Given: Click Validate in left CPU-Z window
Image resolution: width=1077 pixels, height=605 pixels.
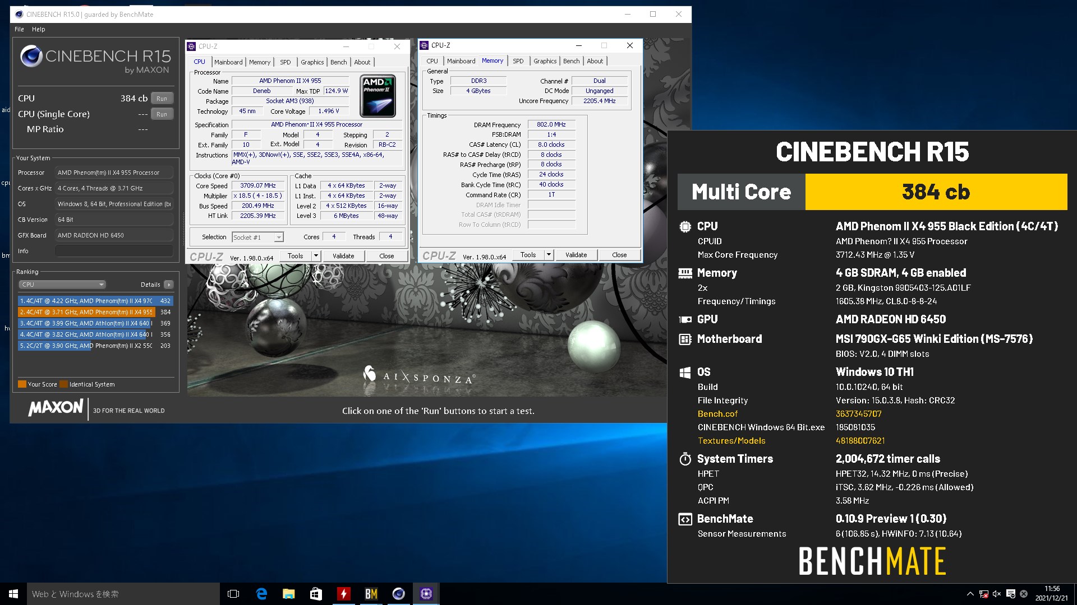Looking at the screenshot, I should (343, 256).
